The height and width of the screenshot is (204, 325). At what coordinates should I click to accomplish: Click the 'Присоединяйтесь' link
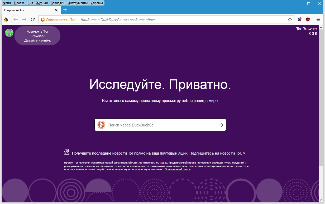coord(178,170)
